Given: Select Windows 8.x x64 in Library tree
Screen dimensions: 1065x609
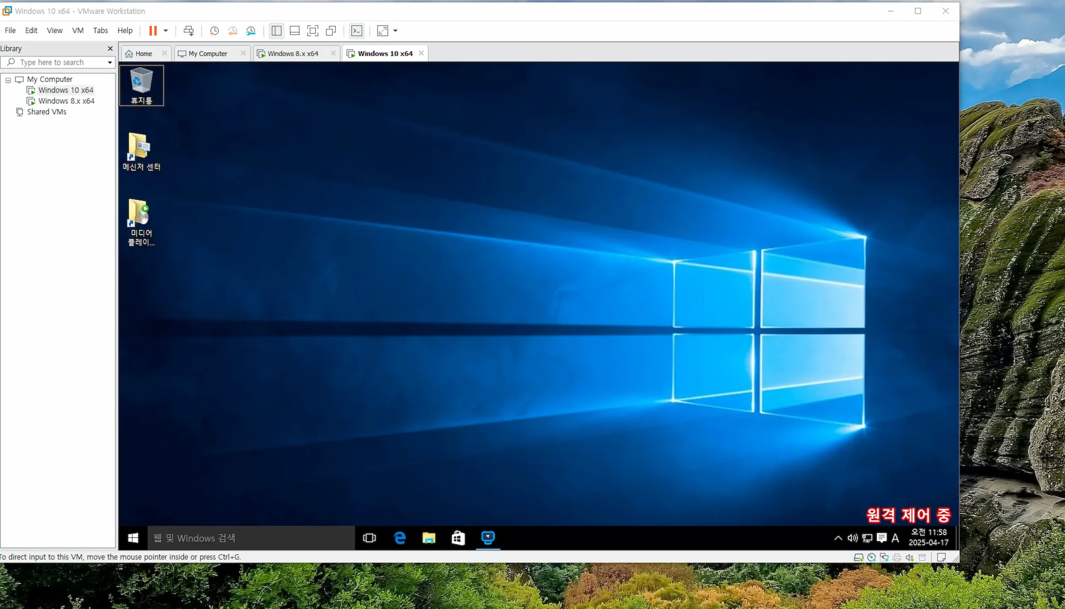Looking at the screenshot, I should click(66, 101).
